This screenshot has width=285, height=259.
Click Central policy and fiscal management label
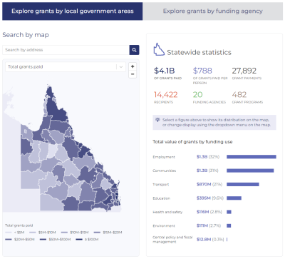(x=172, y=240)
